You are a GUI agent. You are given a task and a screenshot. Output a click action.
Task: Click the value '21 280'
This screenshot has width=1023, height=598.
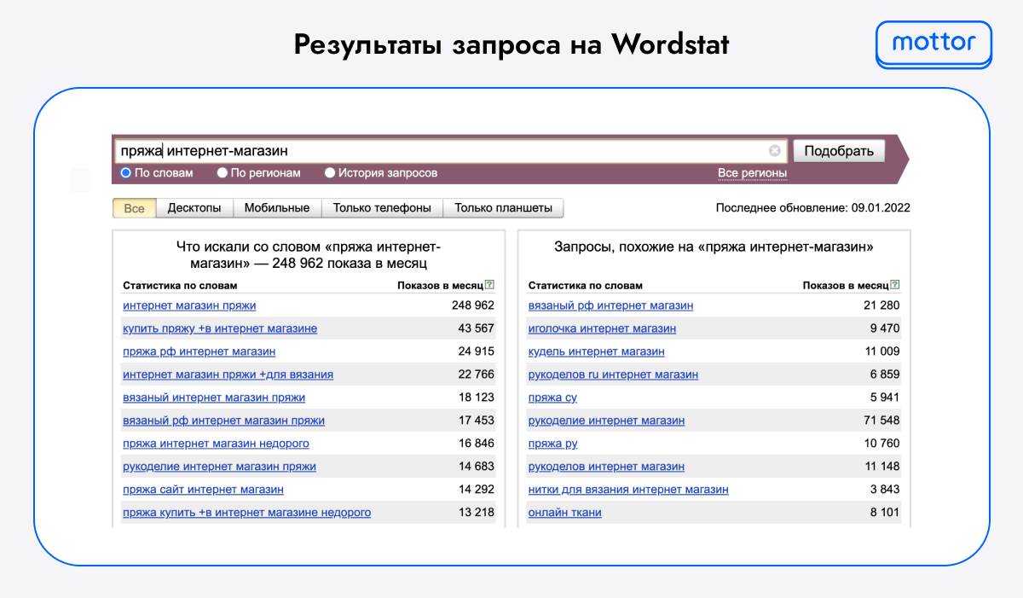882,305
